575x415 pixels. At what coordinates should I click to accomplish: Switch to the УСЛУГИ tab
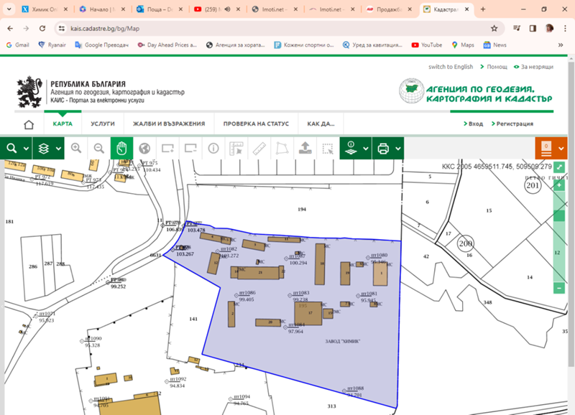(x=103, y=123)
